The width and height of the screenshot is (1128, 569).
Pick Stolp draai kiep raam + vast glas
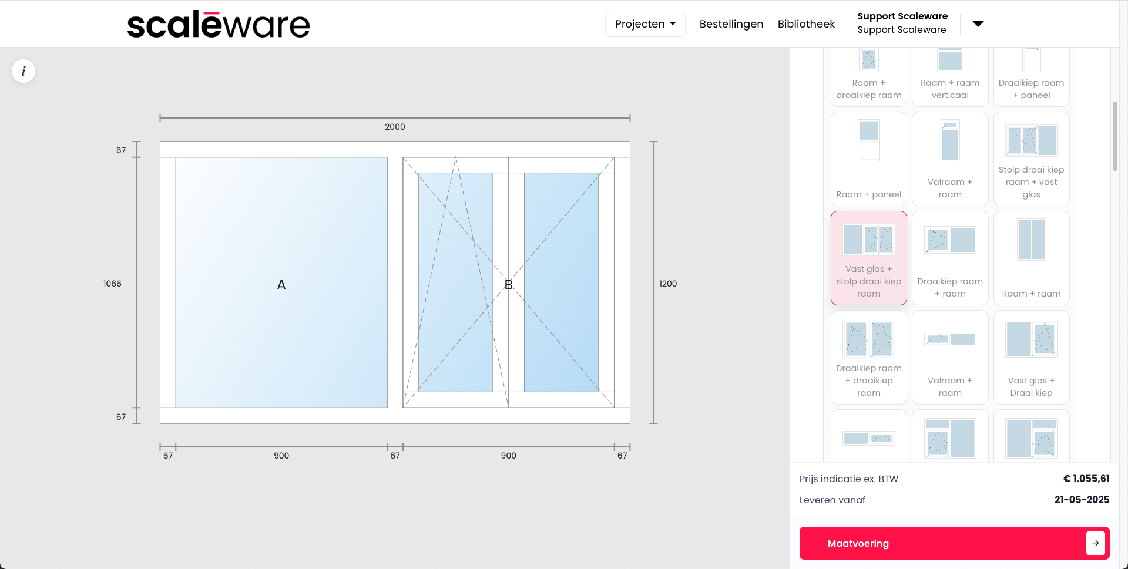click(1031, 159)
